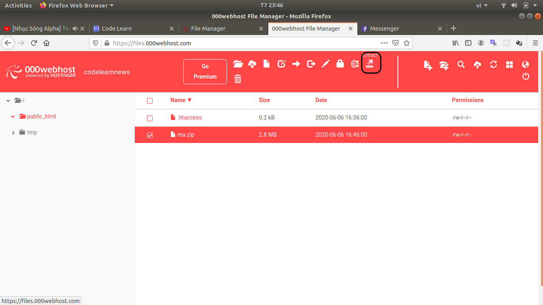This screenshot has width=543, height=305.
Task: Open Firefox account icon
Action: point(481,43)
